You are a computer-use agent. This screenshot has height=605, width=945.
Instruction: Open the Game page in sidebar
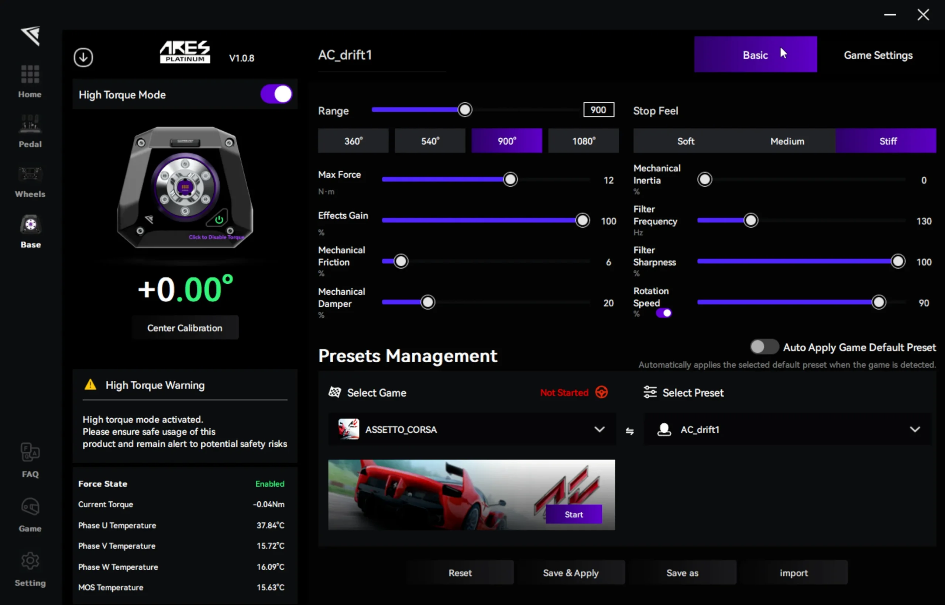[x=30, y=515]
